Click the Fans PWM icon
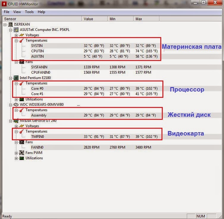The height and width of the screenshot is (219, 224). tap(22, 153)
